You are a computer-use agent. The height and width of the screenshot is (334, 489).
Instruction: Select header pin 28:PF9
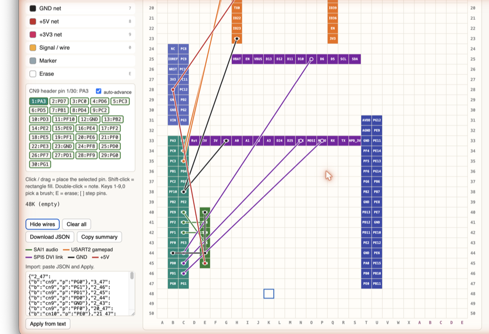click(87, 155)
